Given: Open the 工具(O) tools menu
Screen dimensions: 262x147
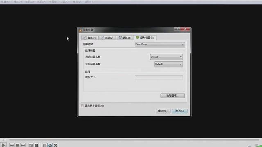Looking at the screenshot, I should pyautogui.click(x=65, y=2).
